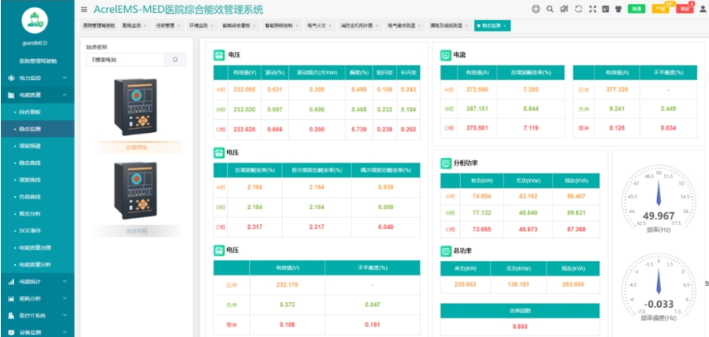
Task: Click the red alarm button with badge 4
Action: tap(685, 9)
